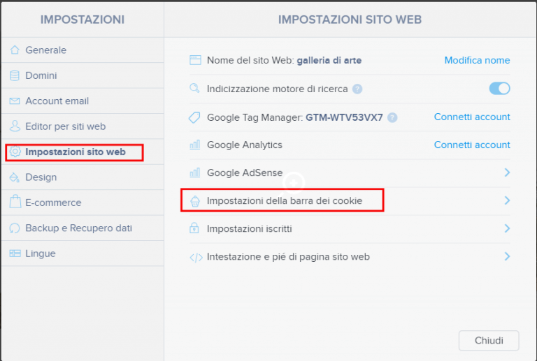Click the bar chart icon beside Google Analytics

(195, 145)
